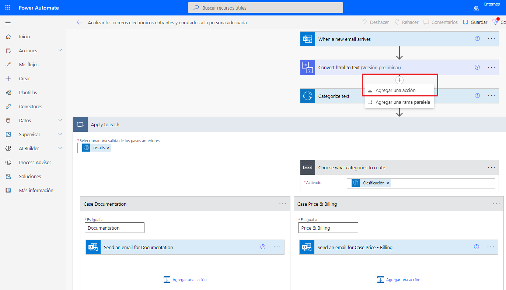Click the plus insert step button
Viewport: 506px width, 290px height.
pos(399,80)
